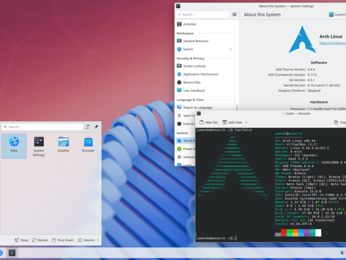Image resolution: width=346 pixels, height=260 pixels.
Task: Click the System Settings window icon
Action: click(x=178, y=6)
